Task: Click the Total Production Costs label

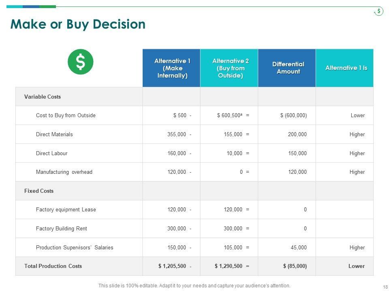Action: (x=53, y=266)
